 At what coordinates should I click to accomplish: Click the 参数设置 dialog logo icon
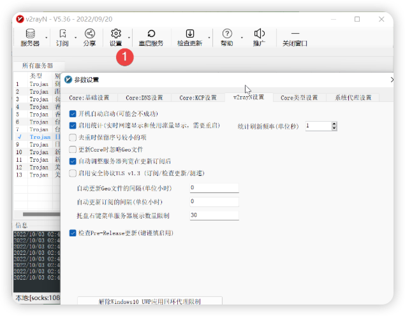(x=68, y=80)
